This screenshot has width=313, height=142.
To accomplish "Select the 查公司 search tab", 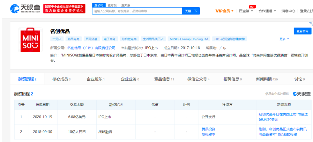I will click(99, 5).
